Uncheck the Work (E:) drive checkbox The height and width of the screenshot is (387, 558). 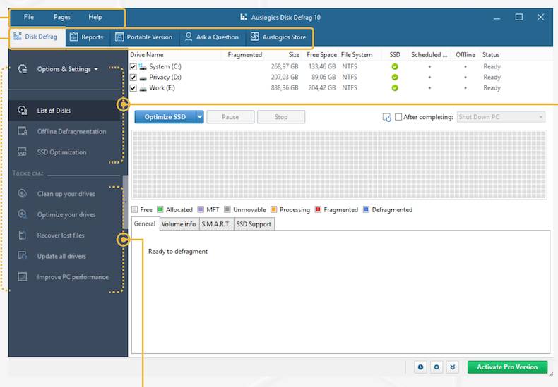click(x=133, y=88)
